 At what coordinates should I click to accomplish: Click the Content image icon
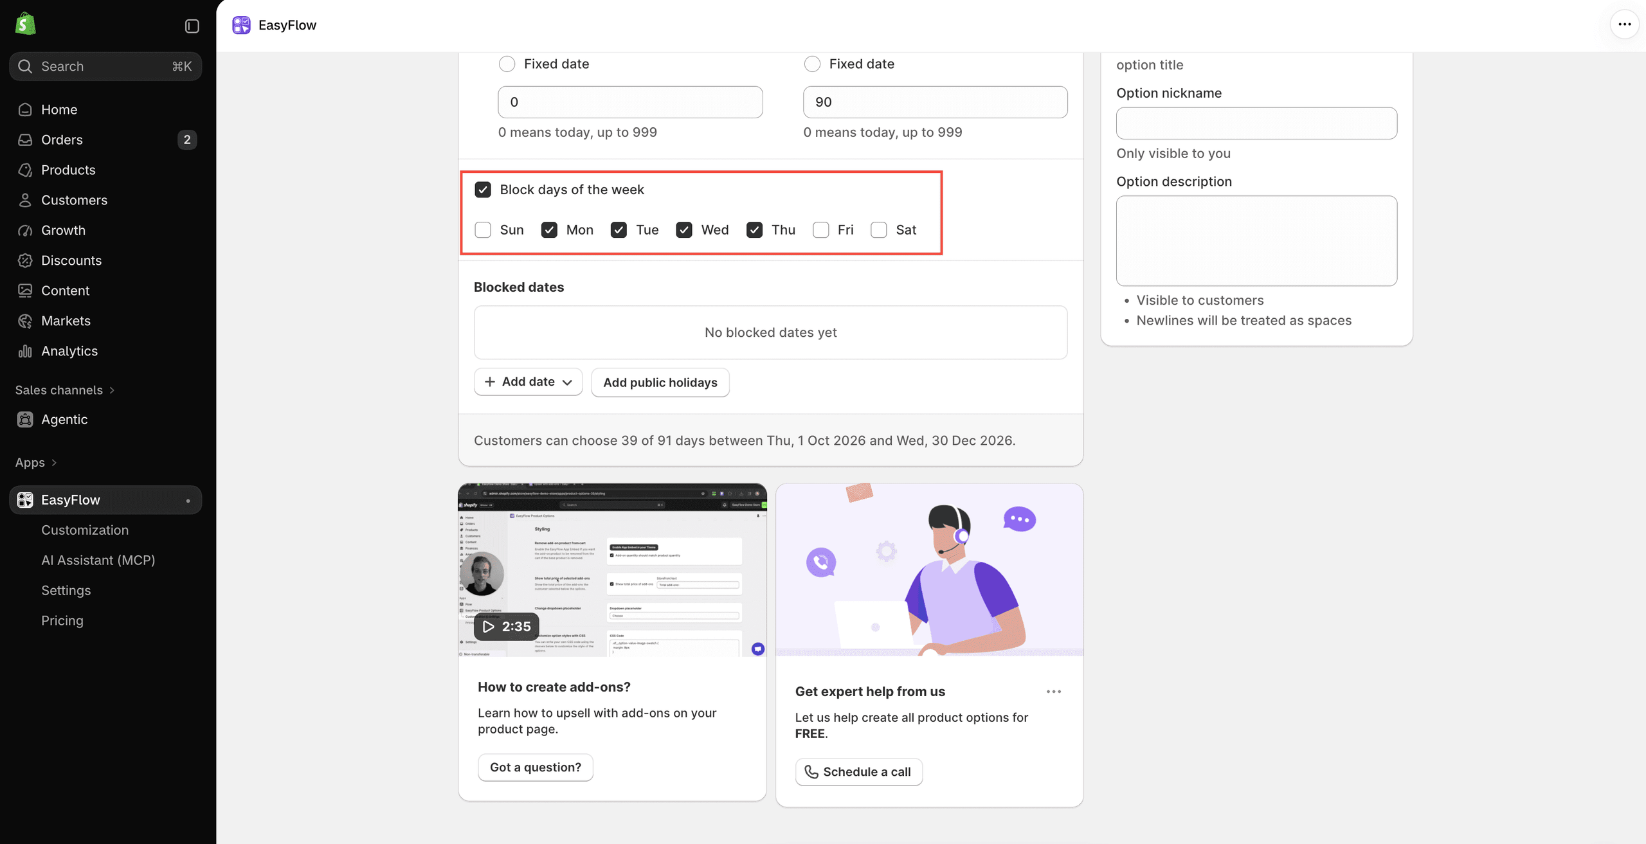pos(25,291)
